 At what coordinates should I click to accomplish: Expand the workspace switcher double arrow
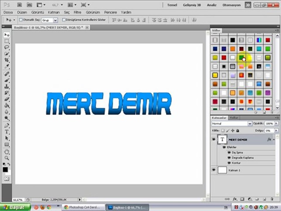tap(248, 5)
